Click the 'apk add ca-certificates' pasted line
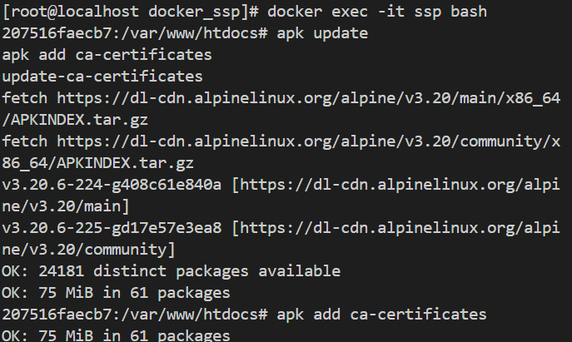The height and width of the screenshot is (342, 572). coord(107,55)
